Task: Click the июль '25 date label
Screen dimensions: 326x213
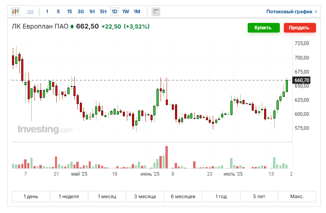Action: point(233,174)
